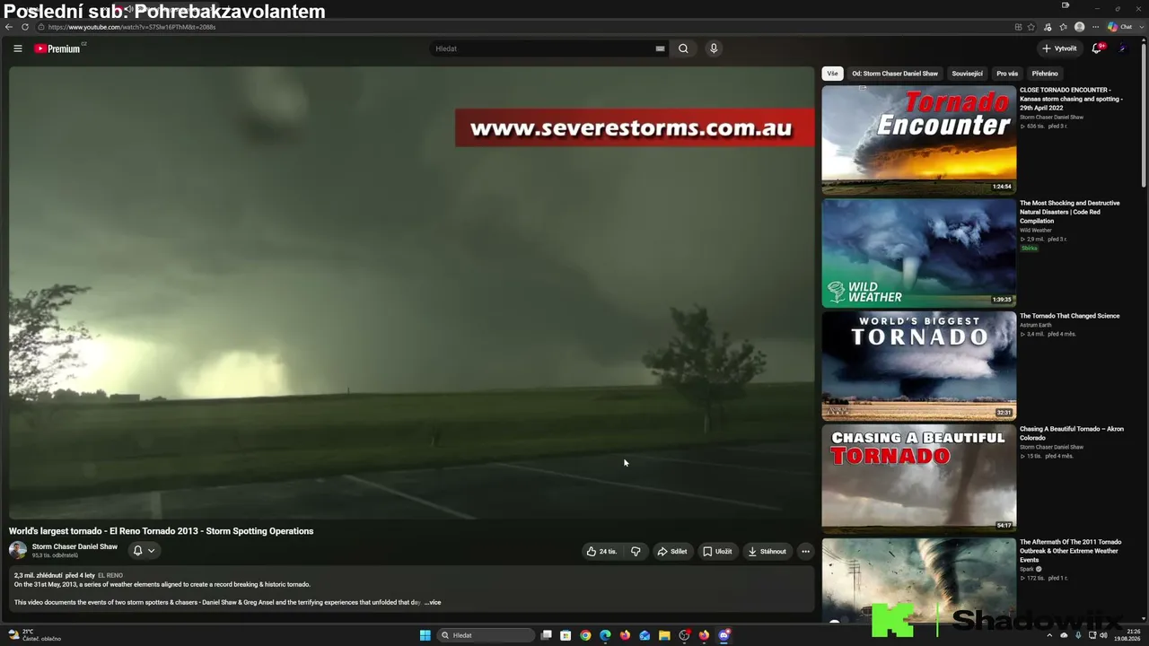Dislike the video with thumbs down
This screenshot has height=646, width=1149.
click(x=636, y=552)
